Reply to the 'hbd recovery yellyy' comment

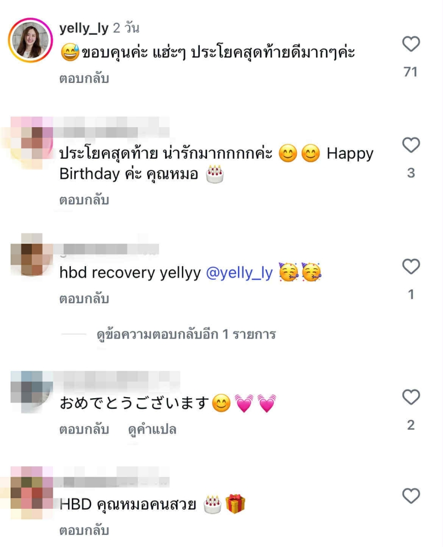(x=84, y=299)
